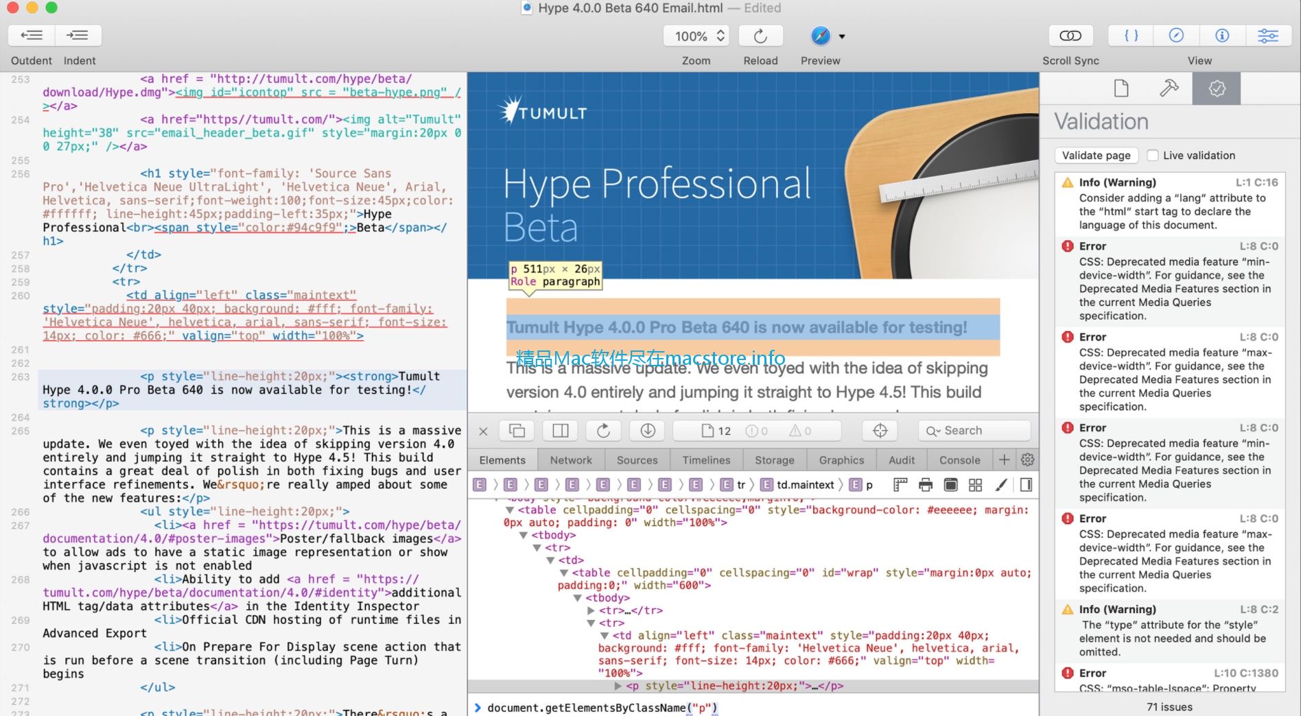Dock inspector to the side
The height and width of the screenshot is (716, 1301).
click(561, 431)
